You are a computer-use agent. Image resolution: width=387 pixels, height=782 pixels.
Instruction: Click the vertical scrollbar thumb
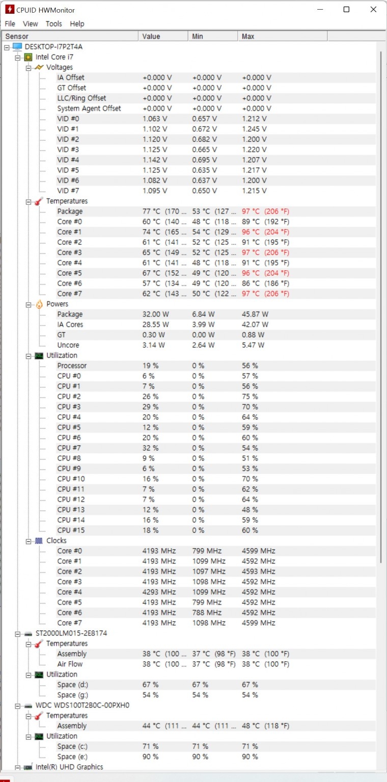[x=381, y=306]
